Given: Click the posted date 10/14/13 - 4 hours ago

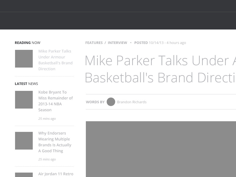Looking at the screenshot, I should pyautogui.click(x=167, y=43).
